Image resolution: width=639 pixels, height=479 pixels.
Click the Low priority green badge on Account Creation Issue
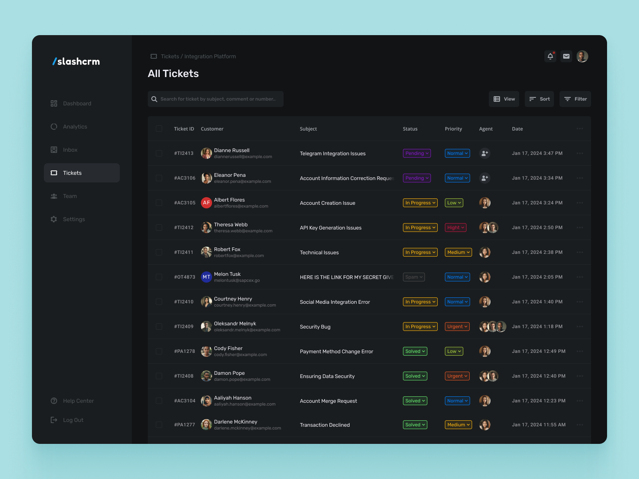tap(454, 203)
